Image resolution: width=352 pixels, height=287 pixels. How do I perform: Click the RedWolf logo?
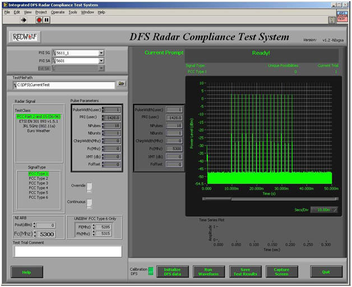click(24, 37)
